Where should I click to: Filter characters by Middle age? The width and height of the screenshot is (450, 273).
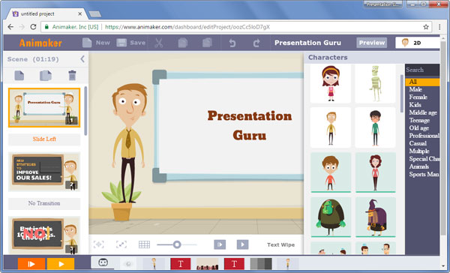click(423, 112)
